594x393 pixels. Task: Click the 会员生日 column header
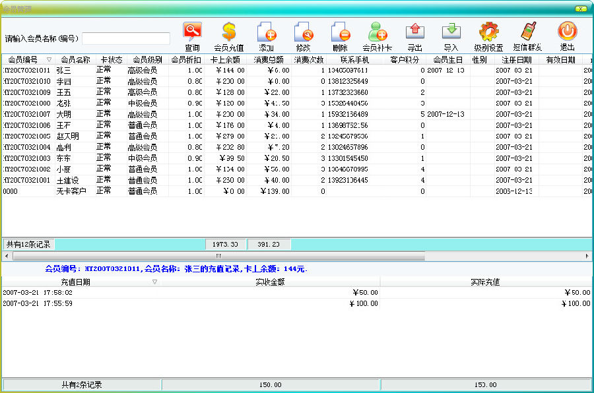(448, 59)
